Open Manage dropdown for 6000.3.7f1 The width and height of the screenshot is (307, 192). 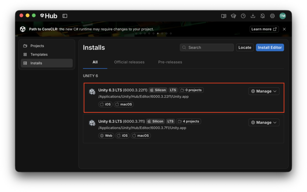coord(264,122)
